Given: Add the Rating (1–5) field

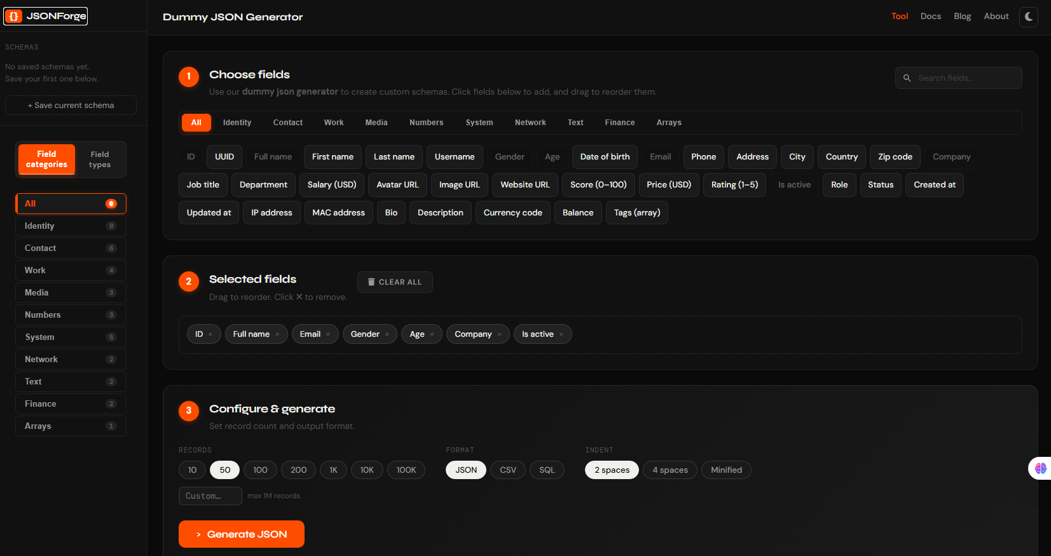Looking at the screenshot, I should (x=734, y=185).
